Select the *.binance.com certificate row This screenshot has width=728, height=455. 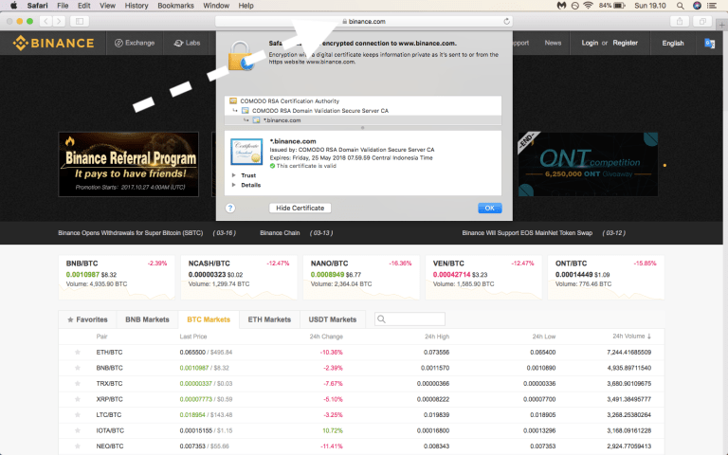click(x=363, y=120)
